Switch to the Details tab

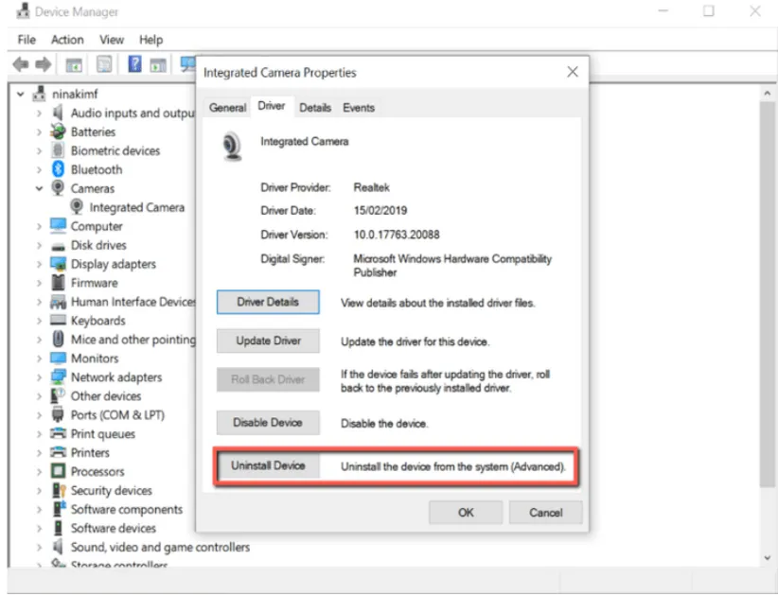[x=315, y=108]
